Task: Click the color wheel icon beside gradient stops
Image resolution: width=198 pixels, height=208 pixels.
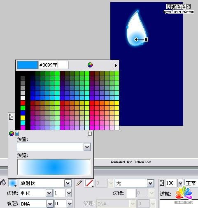Action: click(x=12, y=133)
